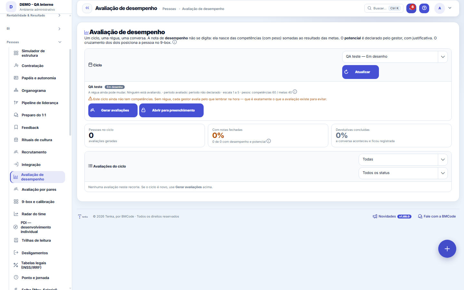
Task: Click the Pessoas breadcrumb link
Action: click(x=169, y=9)
